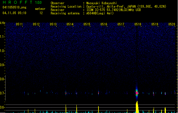Image resolution: width=178 pixels, height=113 pixels.
Task: Click the HROFFT program title
Action: tap(17, 3)
